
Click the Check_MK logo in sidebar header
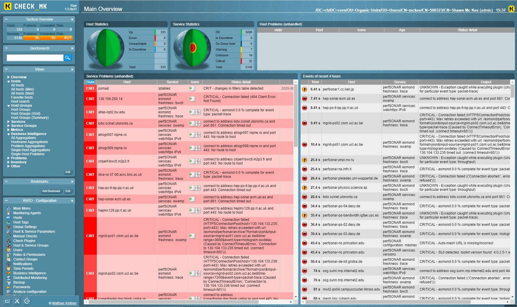click(25, 6)
